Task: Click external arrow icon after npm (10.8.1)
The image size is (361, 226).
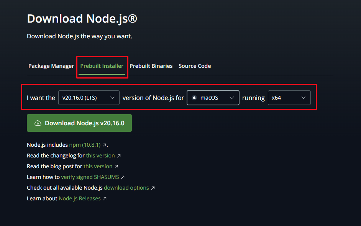Action: click(x=104, y=145)
